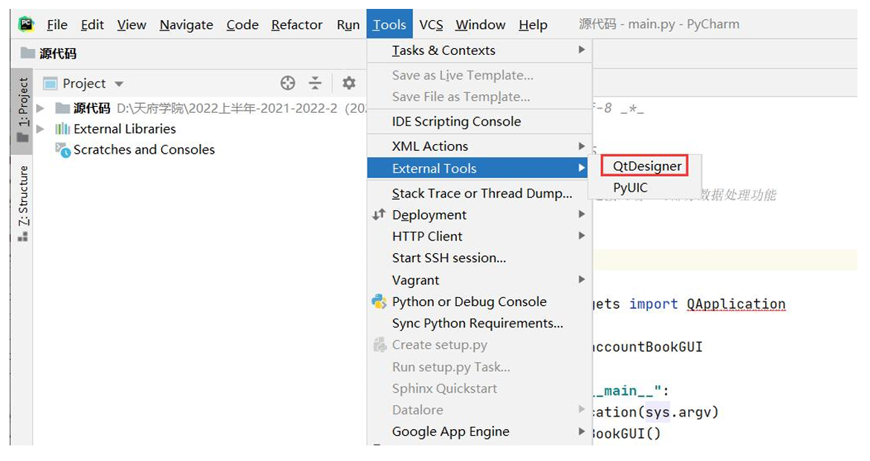Screen dimensions: 870x461
Task: Expand the External Libraries tree node
Action: tap(40, 129)
